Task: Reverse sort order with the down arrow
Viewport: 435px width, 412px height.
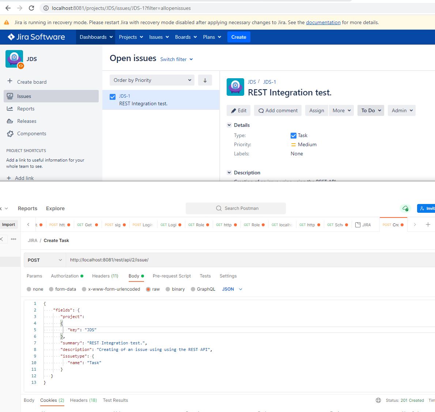Action: pyautogui.click(x=205, y=80)
